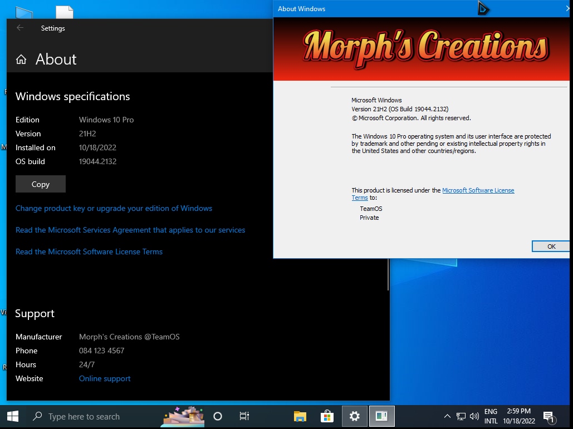Open network status icon in system tray
Image resolution: width=573 pixels, height=429 pixels.
[x=461, y=416]
